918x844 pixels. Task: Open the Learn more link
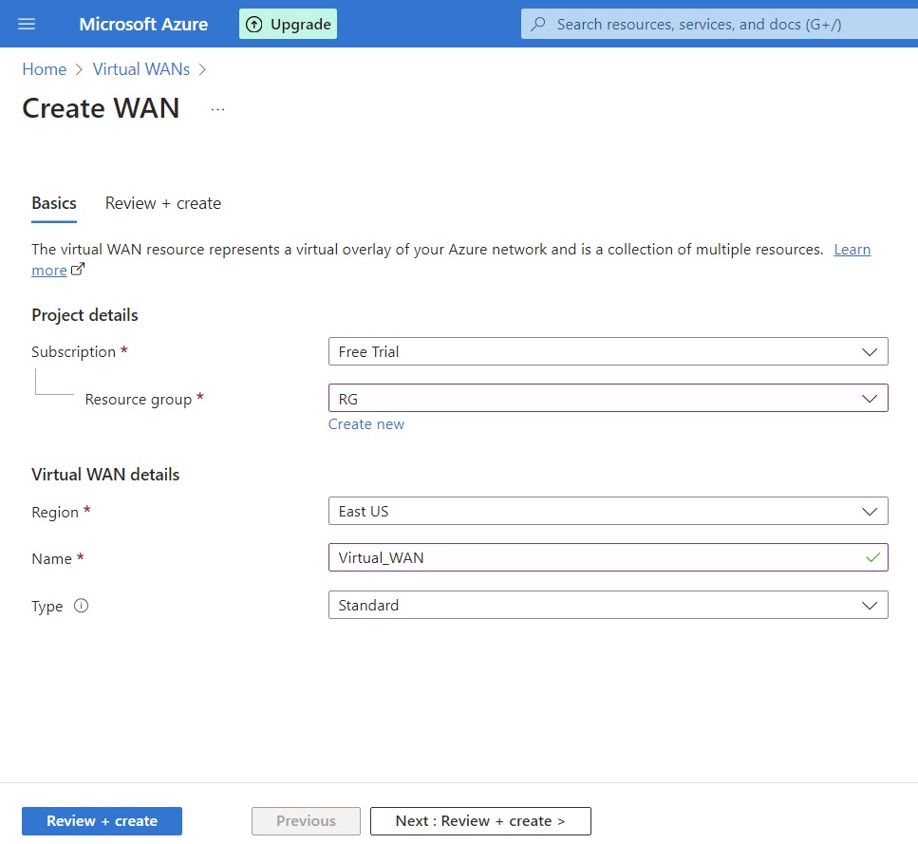[x=851, y=250]
